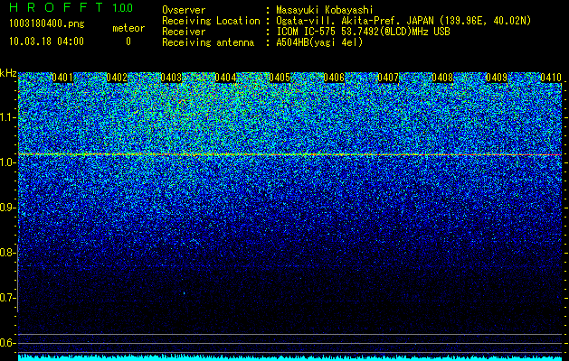
Task: Click the 0409 time marker
Action: click(497, 78)
